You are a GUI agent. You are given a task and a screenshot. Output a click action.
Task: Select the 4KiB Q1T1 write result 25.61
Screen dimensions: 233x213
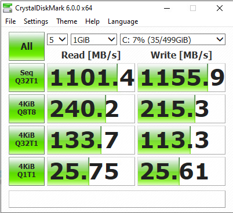[x=181, y=171]
